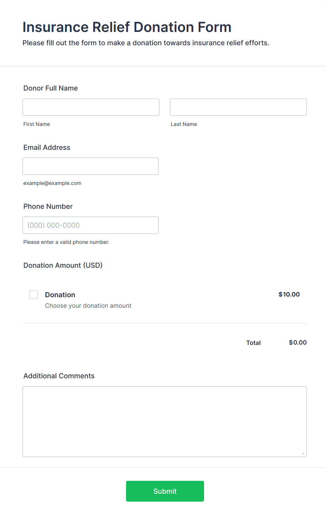Screen dimensions: 326x519
Task: Focus the Email Address text box
Action: [x=90, y=166]
